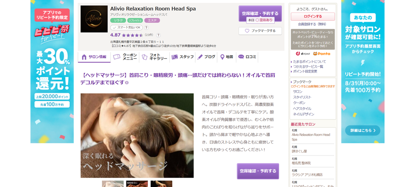Click the リラク green tag
Screen dimensions: 415x187
pos(118,20)
